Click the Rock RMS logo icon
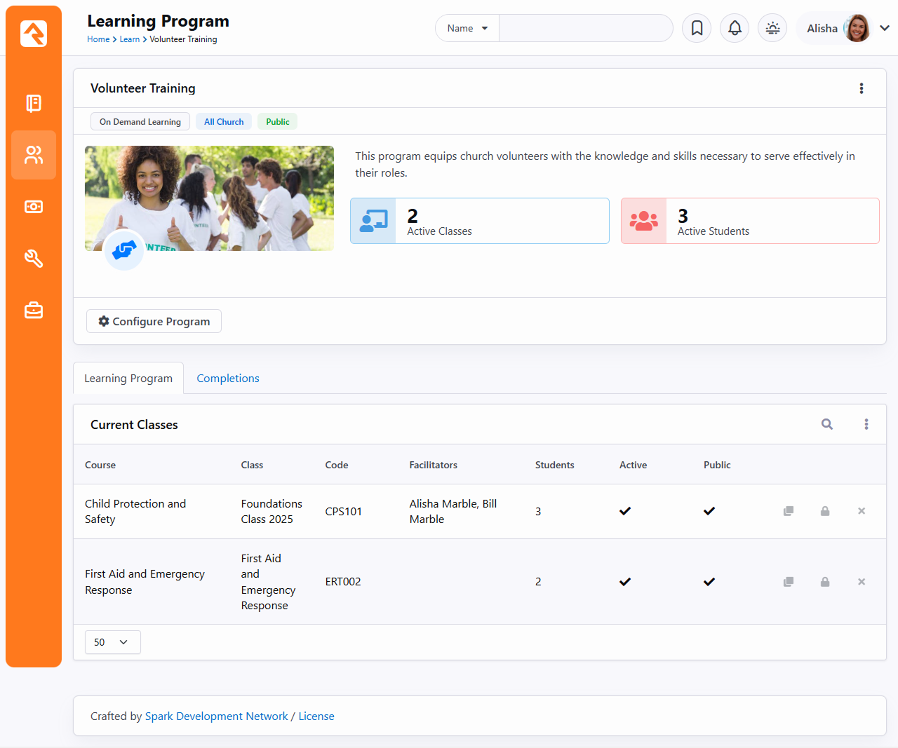 tap(34, 34)
